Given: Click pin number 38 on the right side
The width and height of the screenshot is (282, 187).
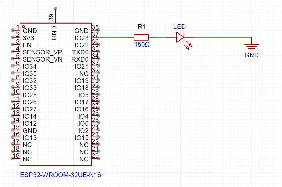Looking at the screenshot, I should coord(95,27).
